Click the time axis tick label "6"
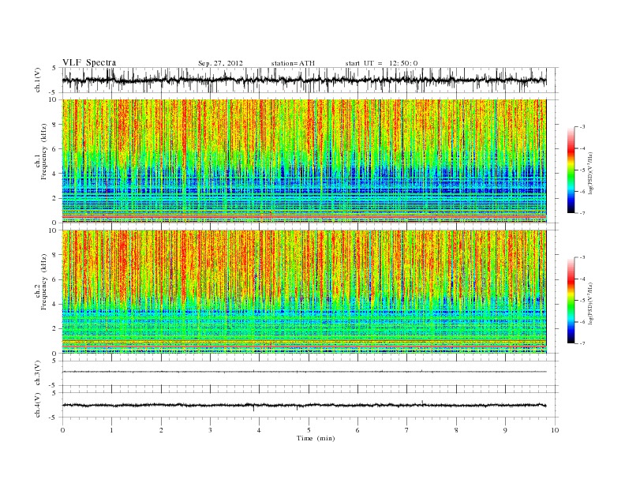The width and height of the screenshot is (625, 483). [x=357, y=430]
